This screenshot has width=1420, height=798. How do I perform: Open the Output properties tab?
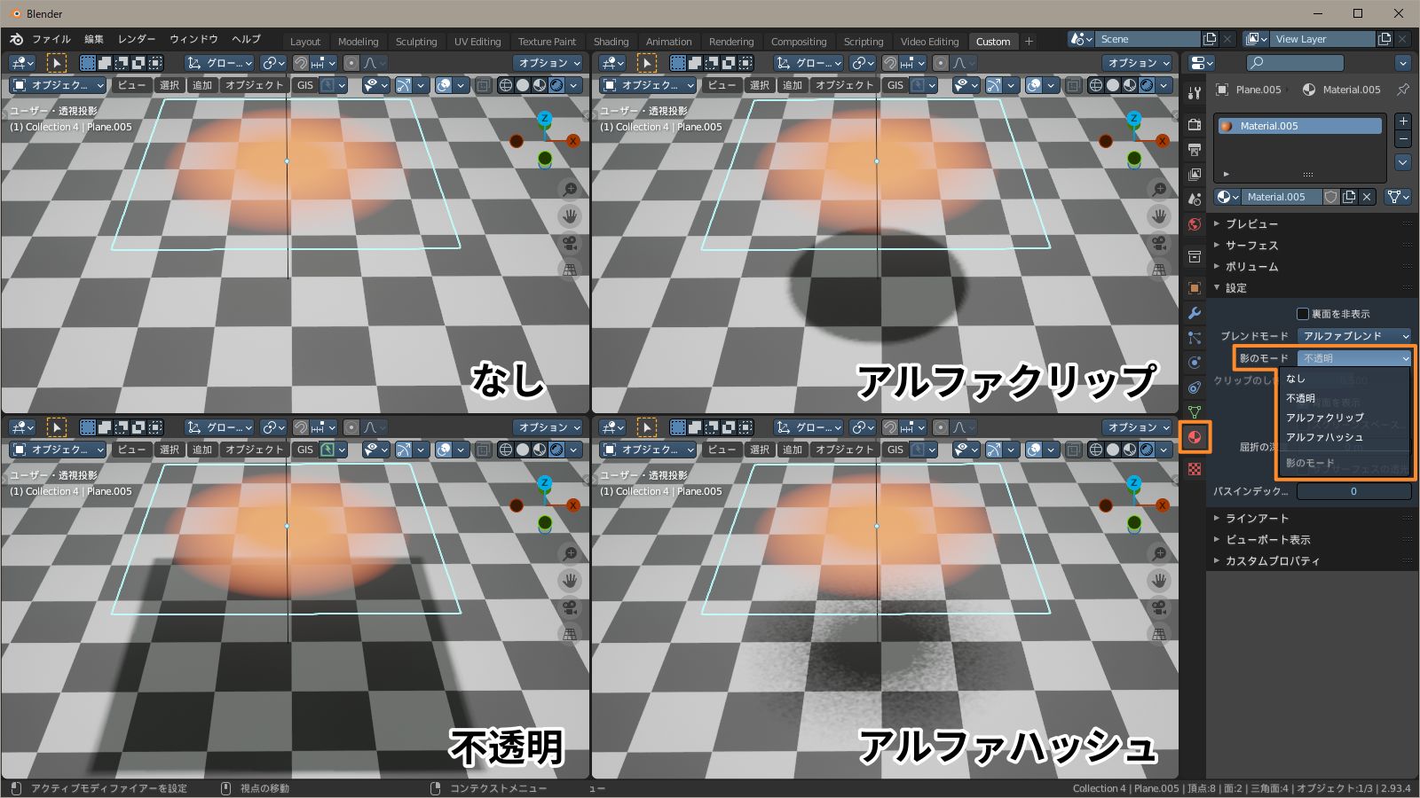point(1195,149)
